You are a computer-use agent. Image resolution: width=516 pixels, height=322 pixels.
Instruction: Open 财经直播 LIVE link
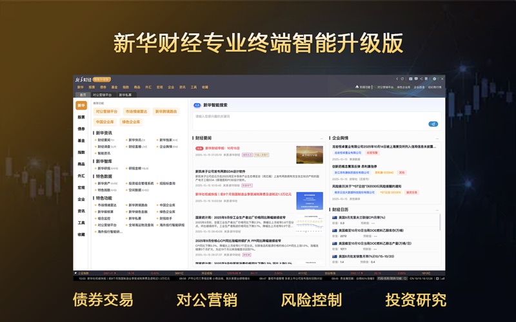[x=138, y=147]
